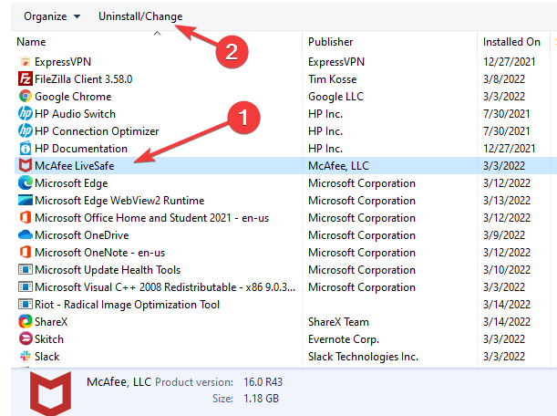Click the 3/8/2022 install date

pos(504,79)
